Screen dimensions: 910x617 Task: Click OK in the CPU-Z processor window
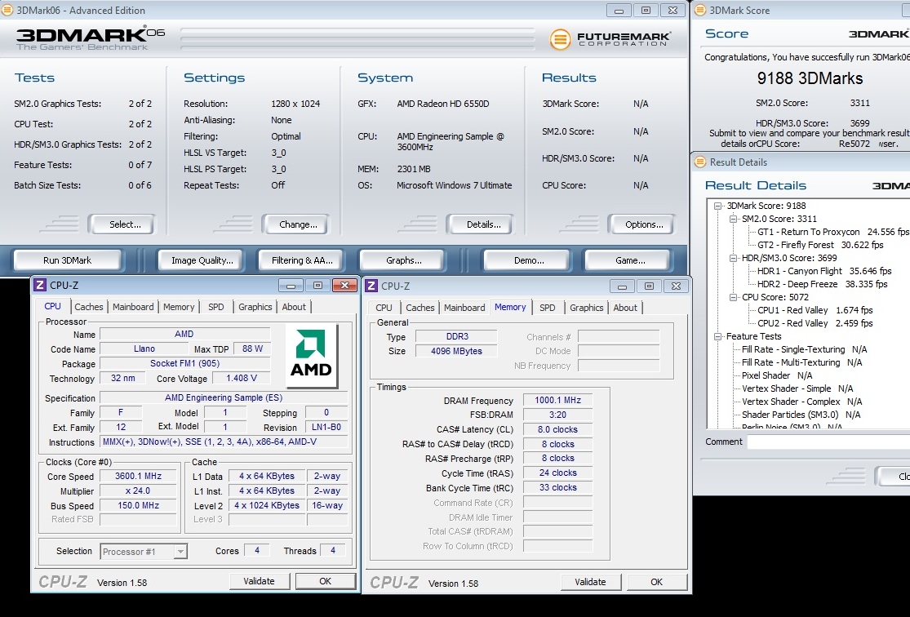325,581
